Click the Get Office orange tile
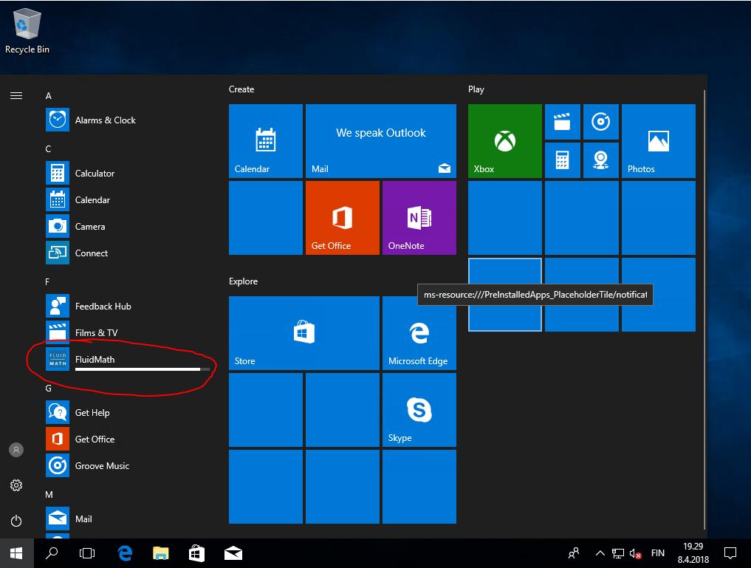The width and height of the screenshot is (751, 568). (343, 217)
